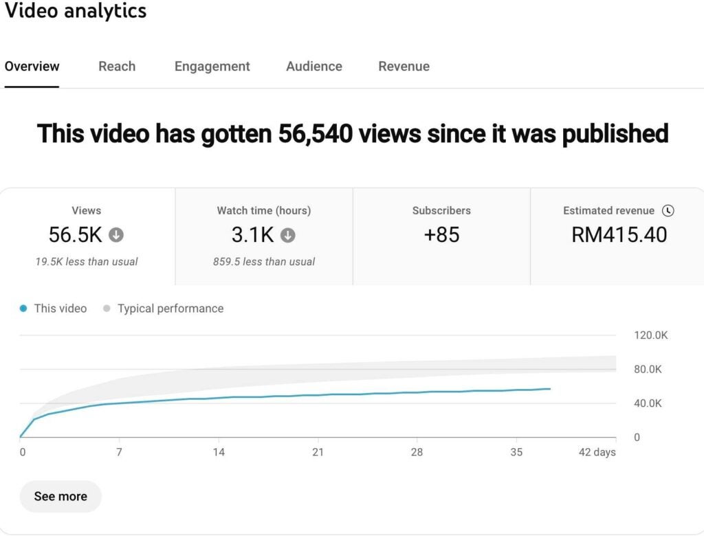Click the 859.5 less than usual text
Screen dimensions: 704x536
pyautogui.click(x=264, y=261)
